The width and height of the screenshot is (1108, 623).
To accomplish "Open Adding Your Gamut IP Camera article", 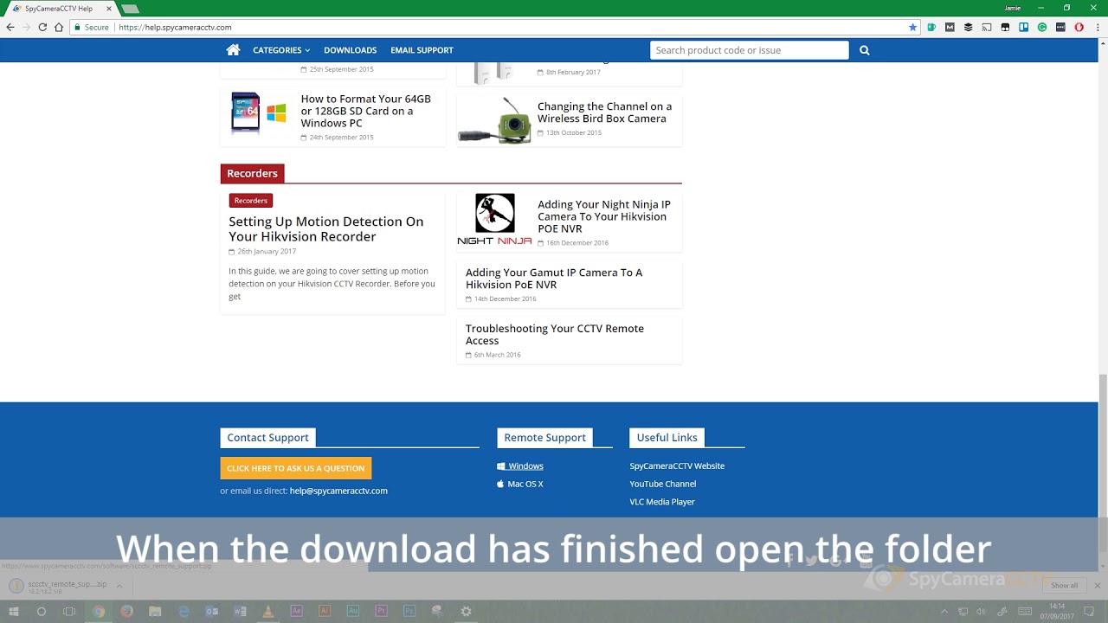I will pyautogui.click(x=554, y=279).
